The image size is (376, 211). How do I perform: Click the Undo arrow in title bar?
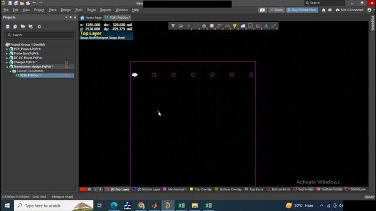point(34,3)
